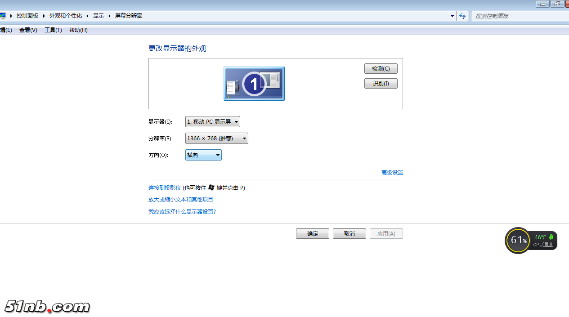The image size is (569, 317).
Task: Open the 帮助(H) menu
Action: tap(78, 30)
